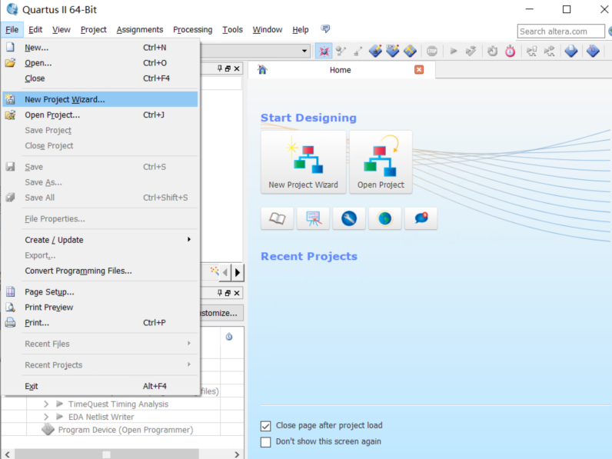Expand the Recent Projects submenu arrow
Viewport: 612px width, 459px height.
click(x=189, y=364)
